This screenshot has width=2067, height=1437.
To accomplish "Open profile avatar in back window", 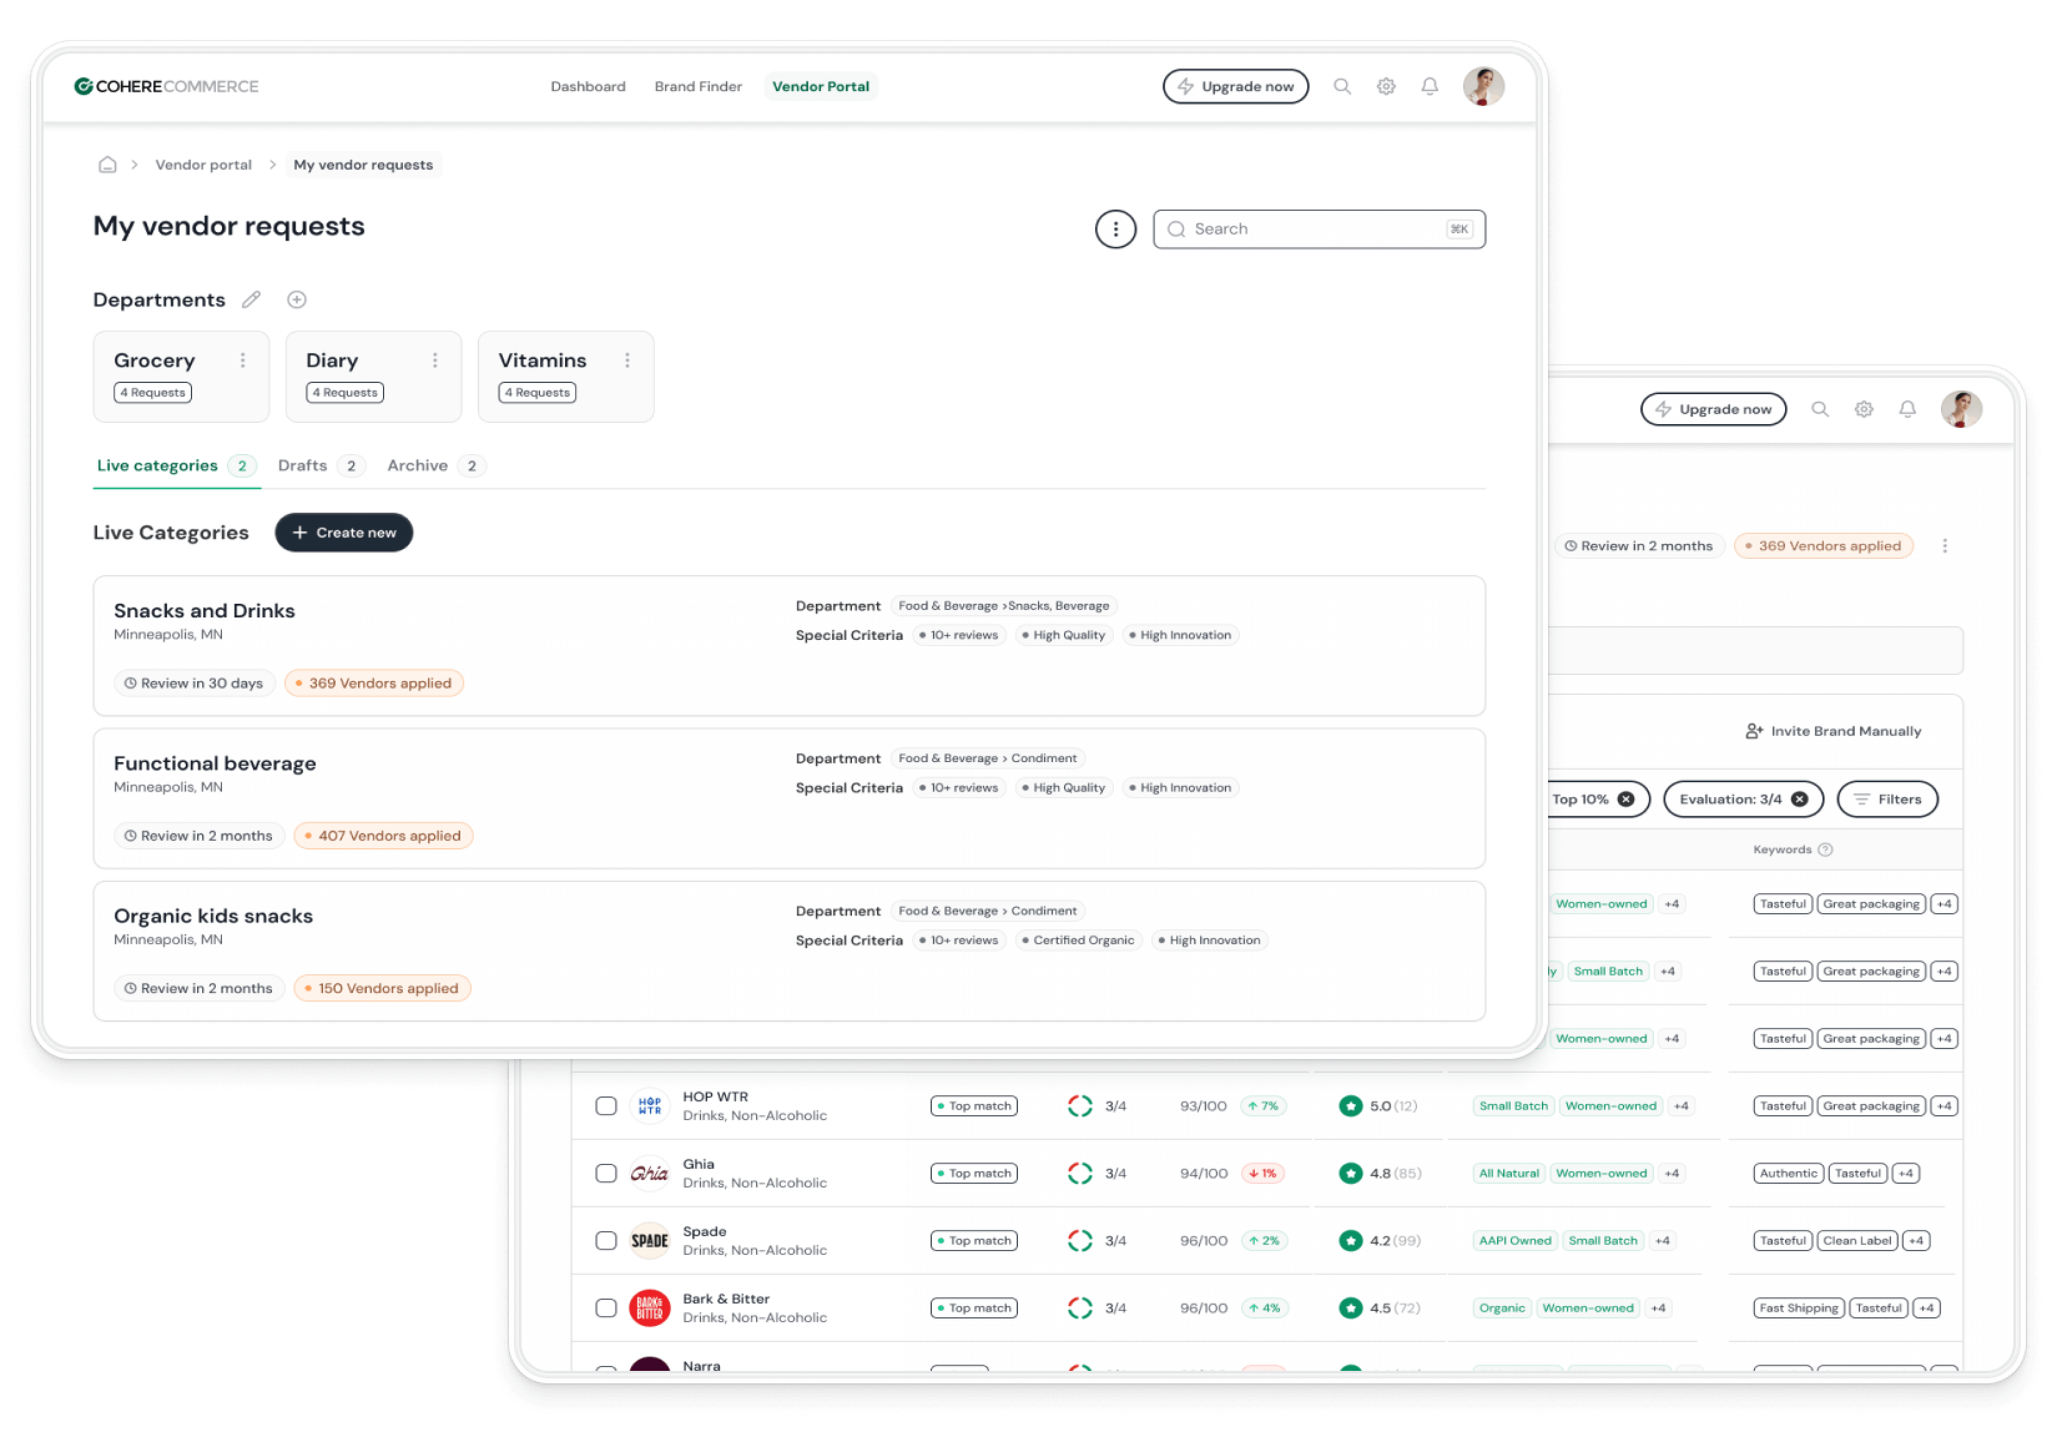I will (x=1962, y=409).
